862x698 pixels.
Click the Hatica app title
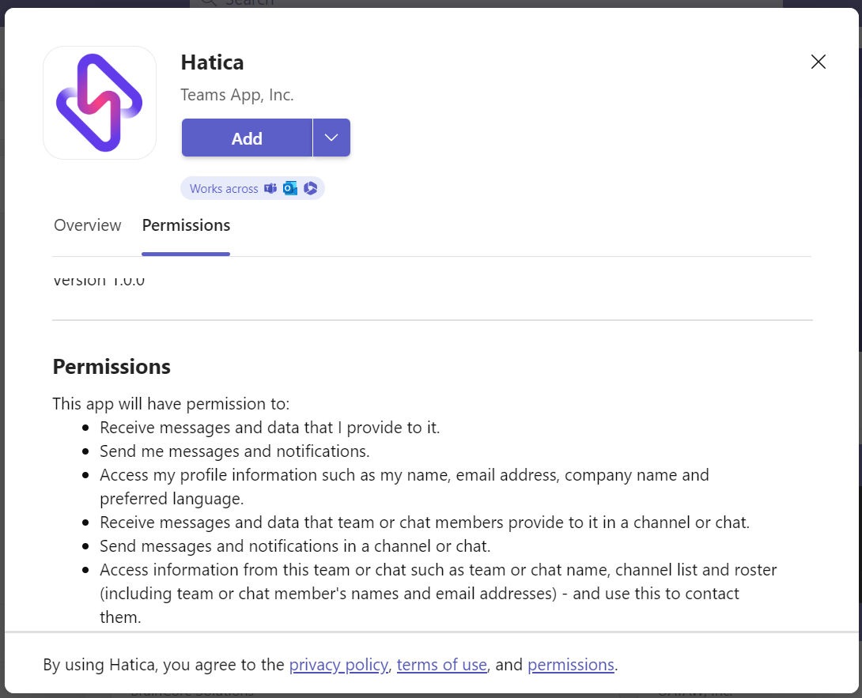pos(212,62)
